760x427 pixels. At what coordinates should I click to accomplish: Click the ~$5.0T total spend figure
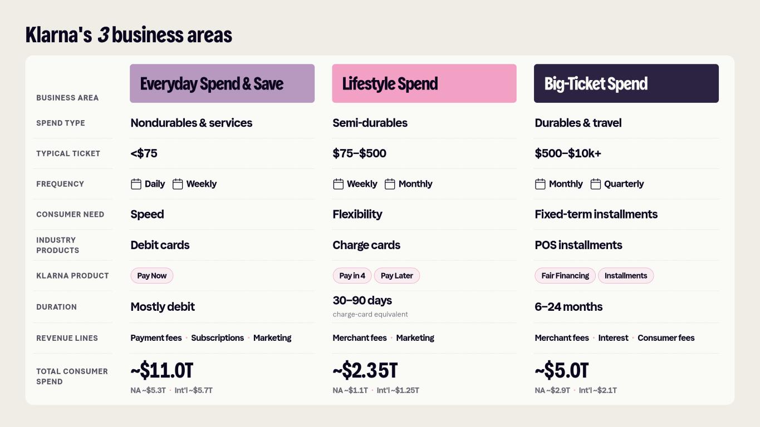click(x=562, y=370)
